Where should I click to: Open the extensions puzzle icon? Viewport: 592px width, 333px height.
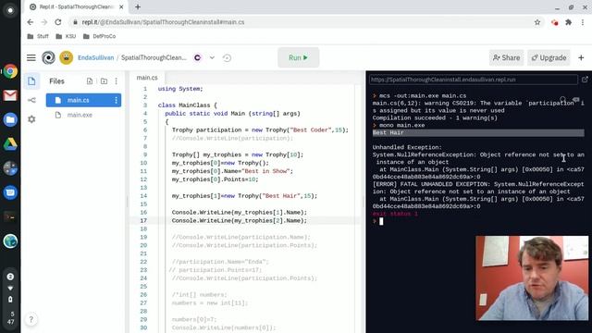[x=568, y=22]
